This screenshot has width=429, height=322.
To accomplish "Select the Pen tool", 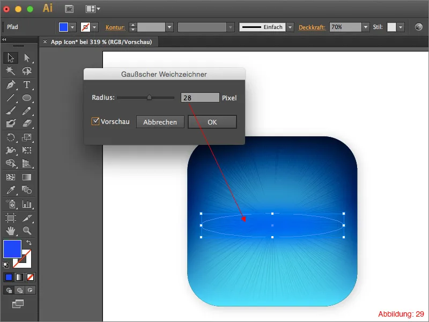I will pyautogui.click(x=11, y=85).
